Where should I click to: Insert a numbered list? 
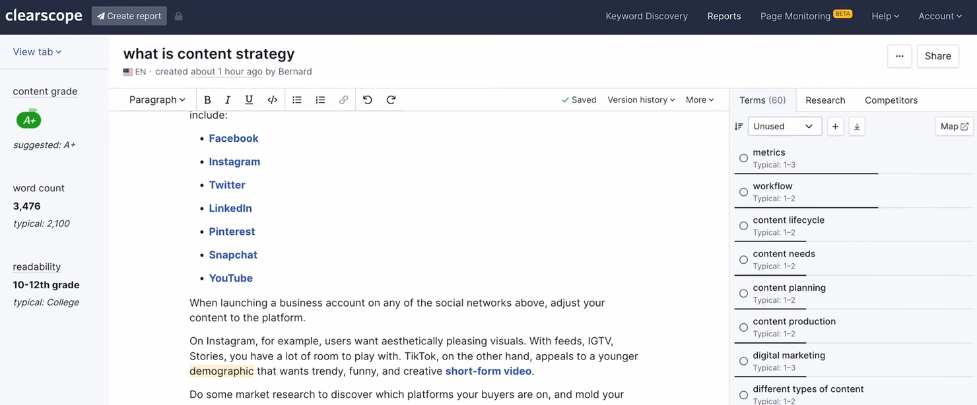coord(320,100)
